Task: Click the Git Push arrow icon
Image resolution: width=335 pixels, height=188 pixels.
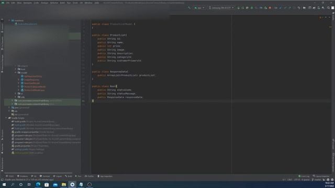Action: 289,8
